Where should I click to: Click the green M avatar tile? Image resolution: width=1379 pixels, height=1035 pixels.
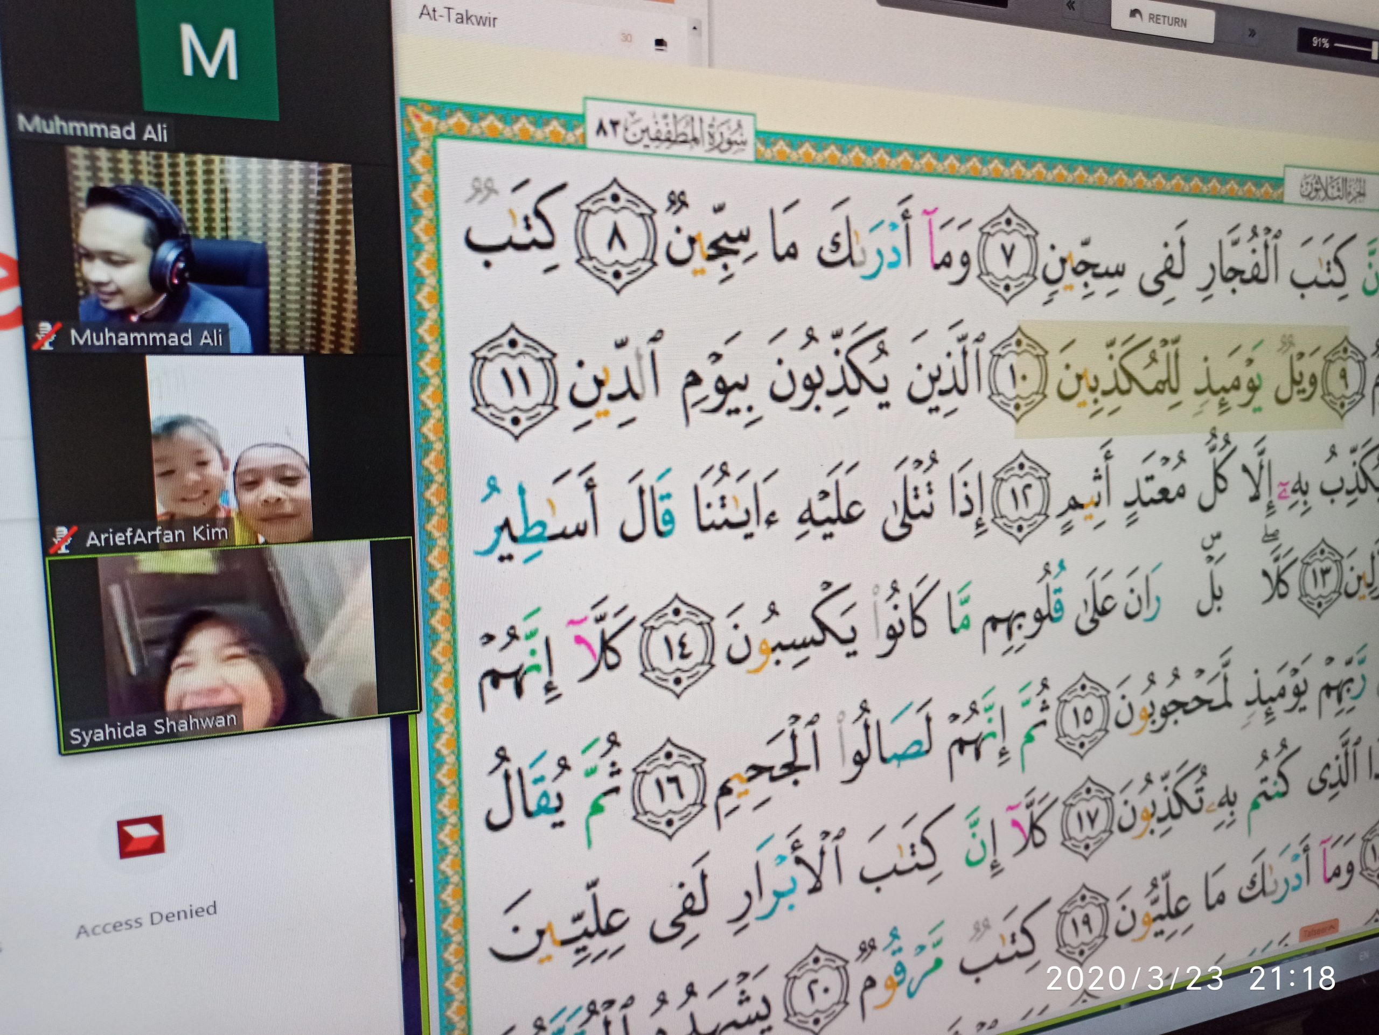208,59
